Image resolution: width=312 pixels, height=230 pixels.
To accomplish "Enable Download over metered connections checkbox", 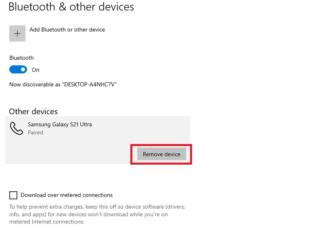I will pos(13,195).
